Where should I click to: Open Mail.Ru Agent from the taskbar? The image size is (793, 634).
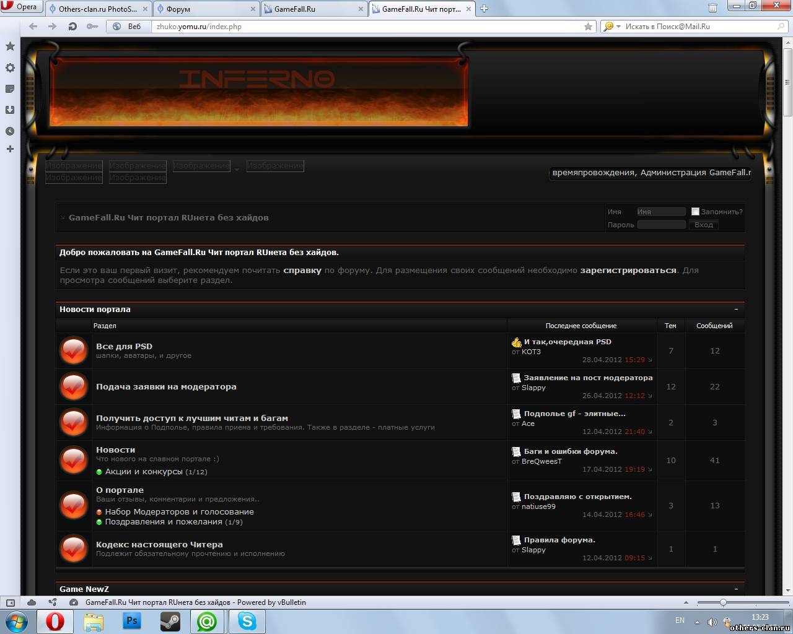point(207,621)
